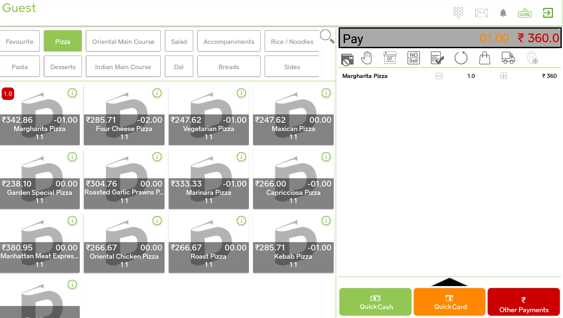Open the Oriental Main Course category
563x318 pixels.
click(123, 41)
